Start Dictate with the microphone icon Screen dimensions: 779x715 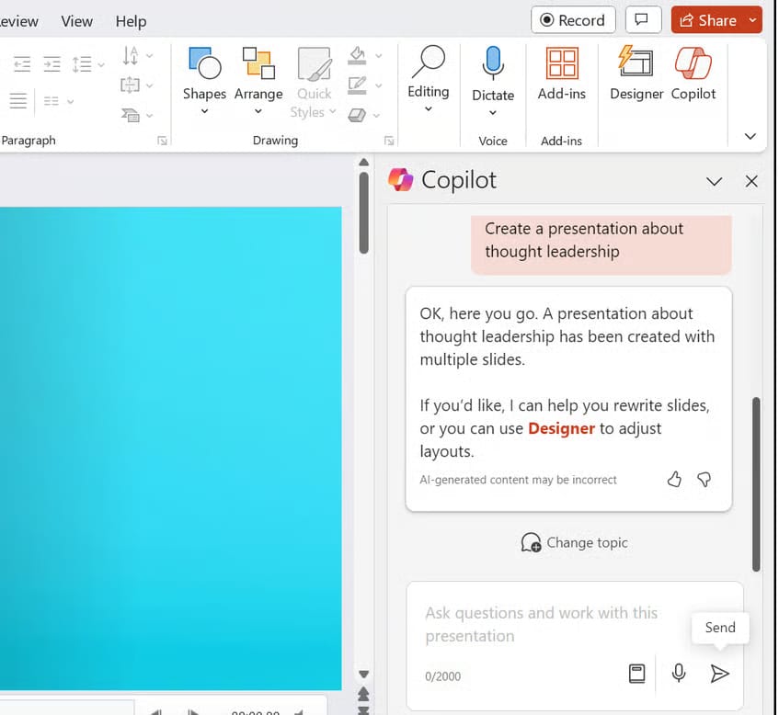(x=493, y=63)
